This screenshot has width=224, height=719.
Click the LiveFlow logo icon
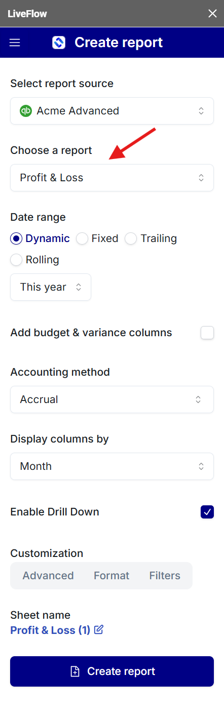59,43
